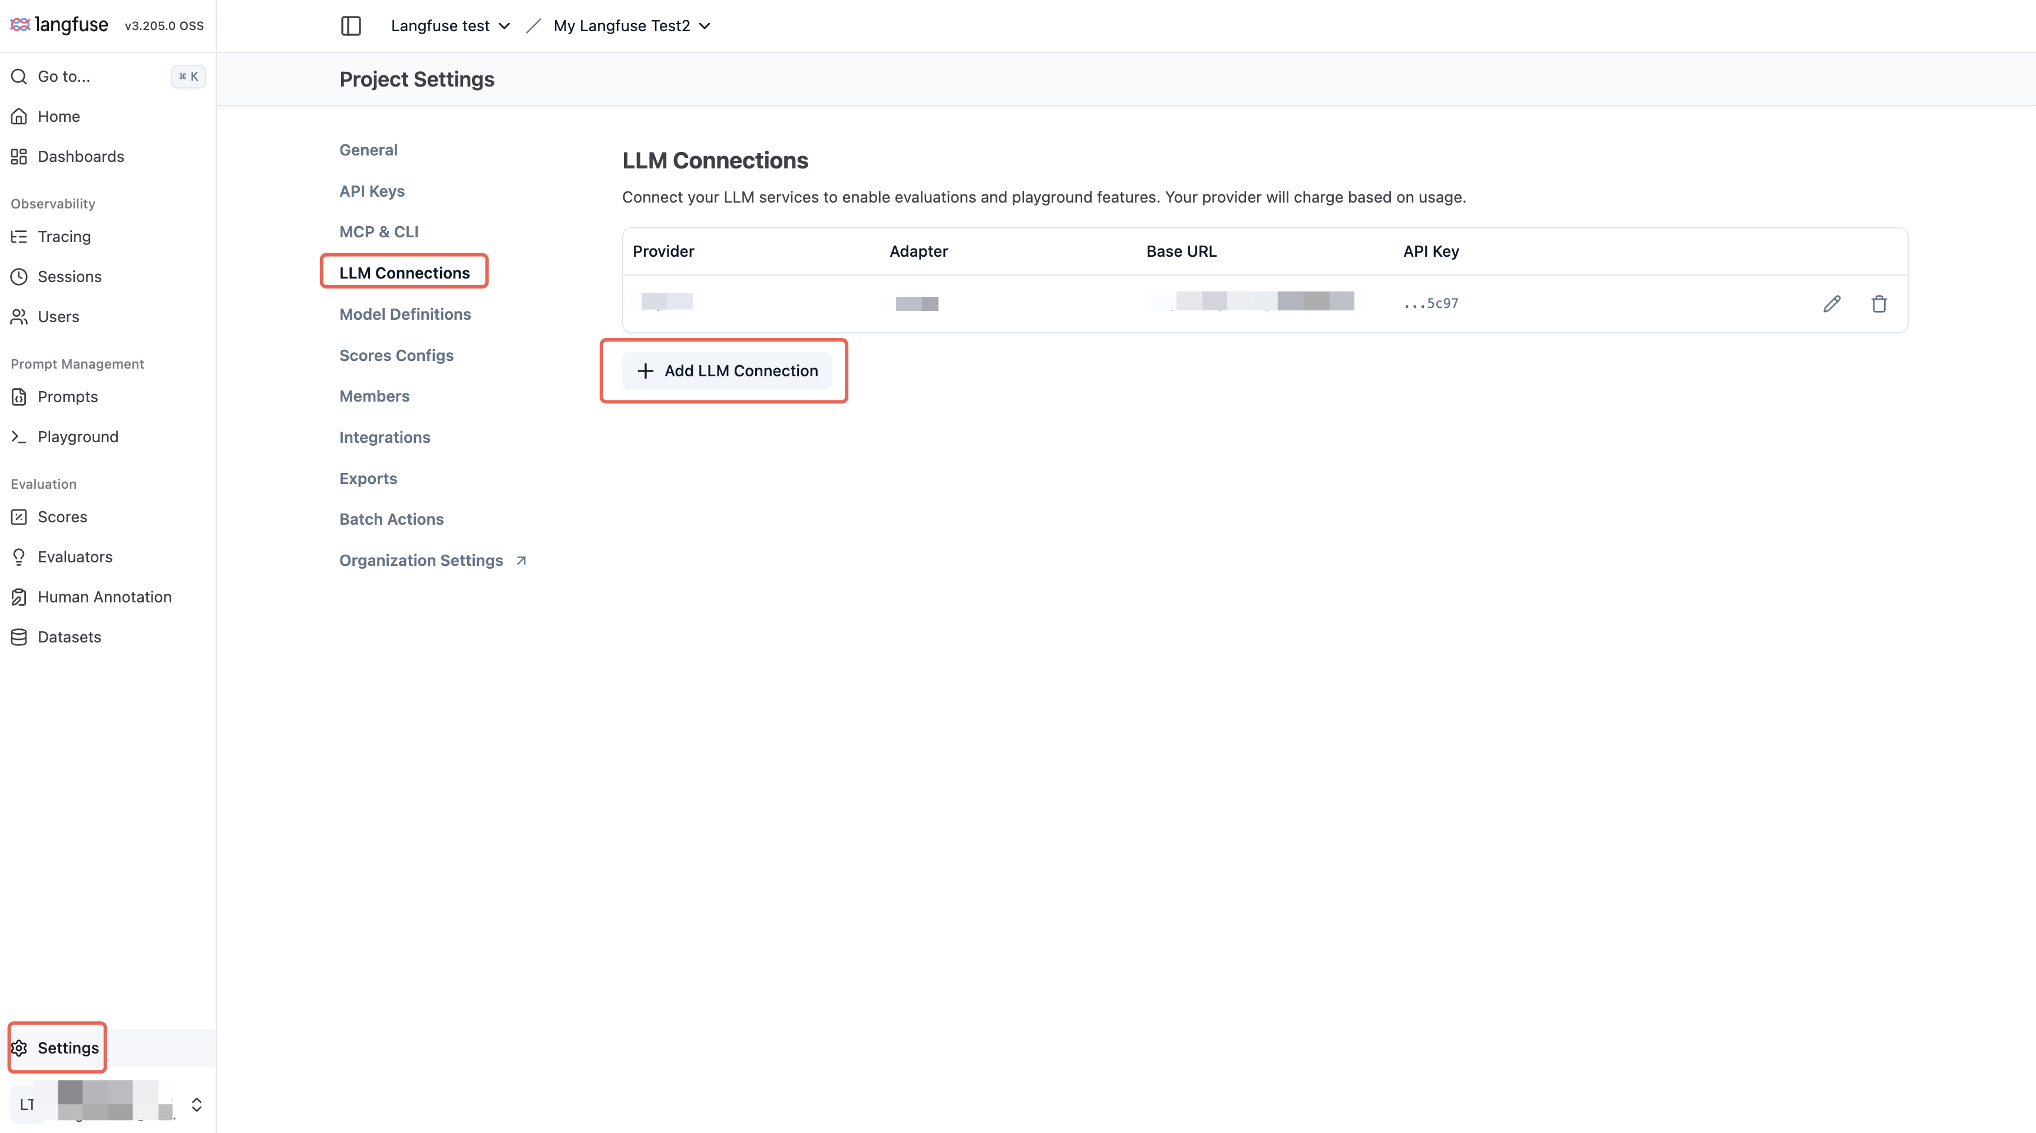Open Human Annotation from the sidebar
This screenshot has height=1133, width=2036.
107,597
